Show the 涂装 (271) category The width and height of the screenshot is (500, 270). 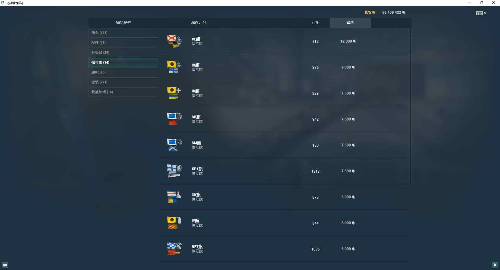click(123, 82)
